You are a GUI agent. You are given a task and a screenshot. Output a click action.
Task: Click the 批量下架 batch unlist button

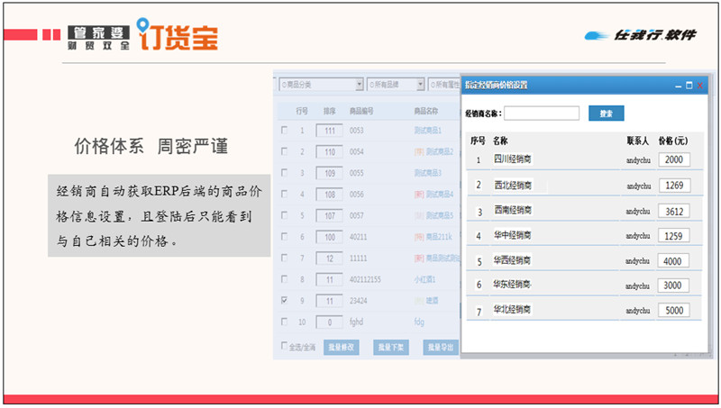click(392, 347)
